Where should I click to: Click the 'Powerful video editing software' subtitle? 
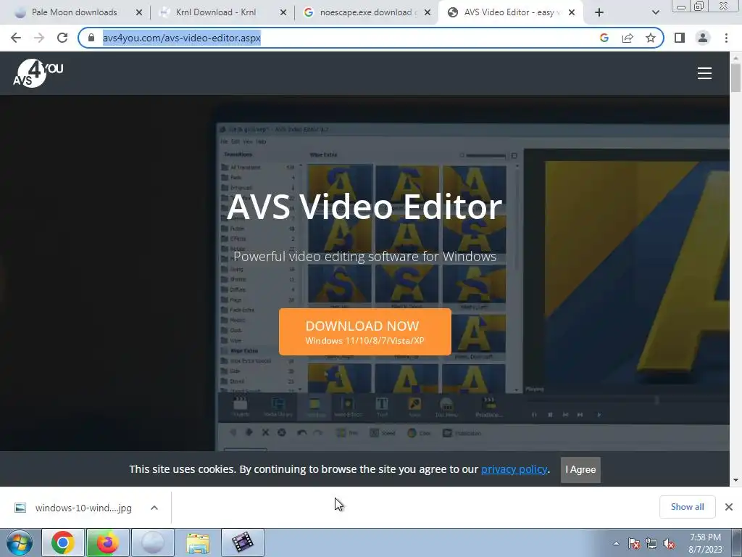(365, 256)
